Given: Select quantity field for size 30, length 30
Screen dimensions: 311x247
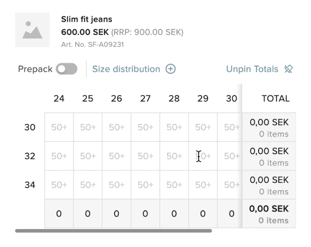Looking at the screenshot, I should (x=231, y=127).
